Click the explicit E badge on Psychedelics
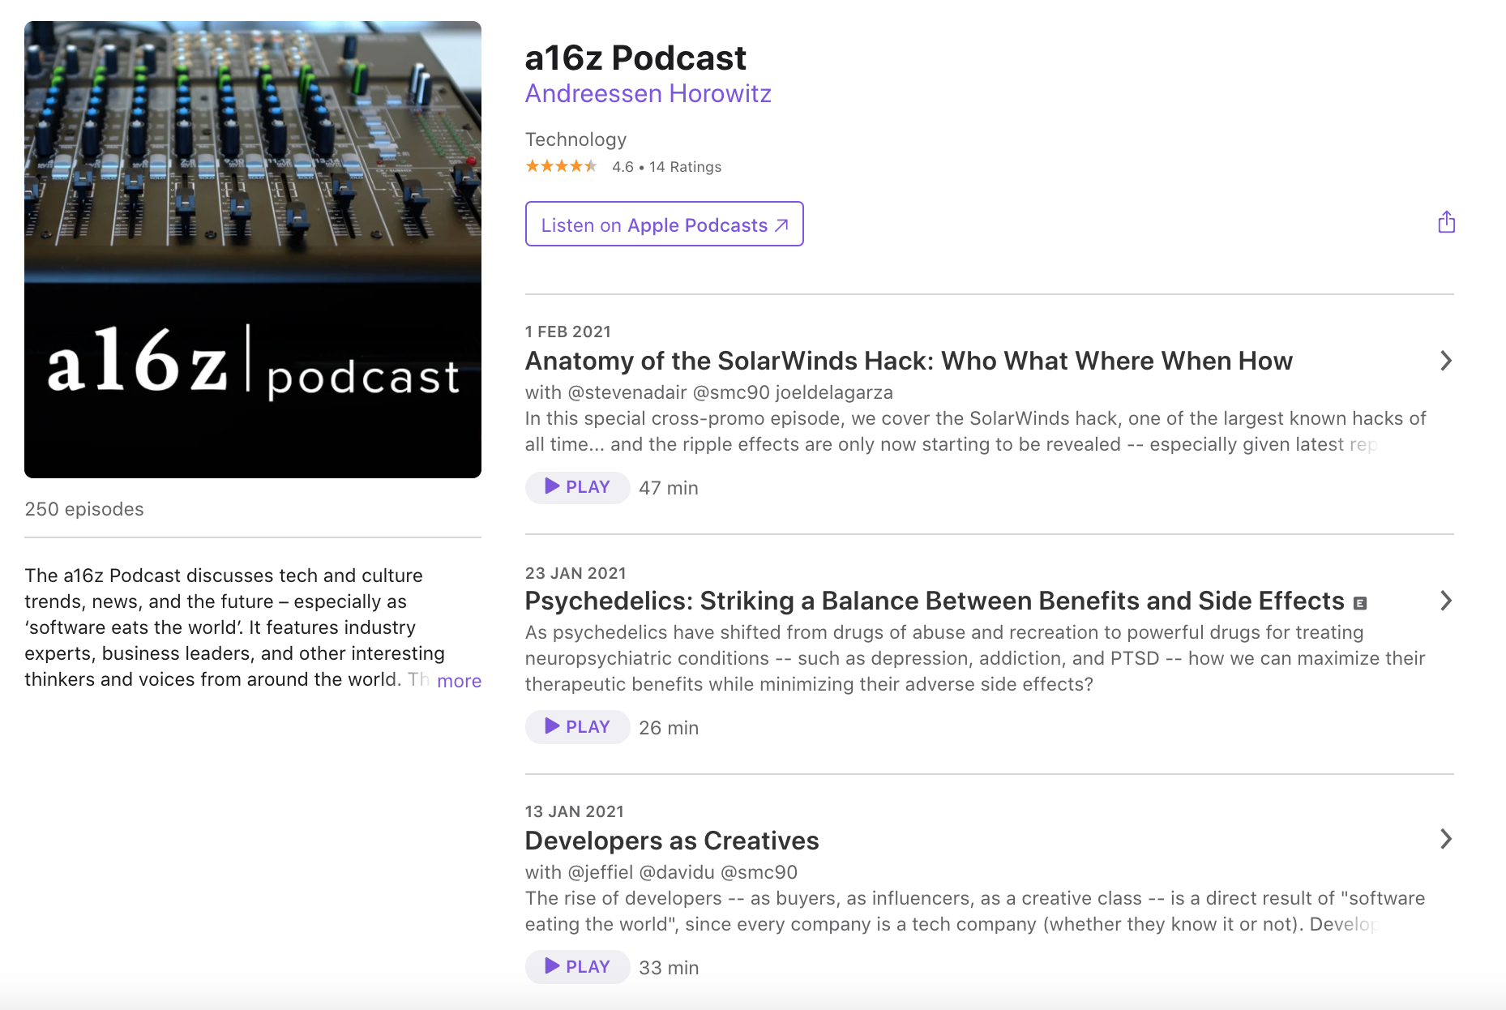 pos(1360,603)
